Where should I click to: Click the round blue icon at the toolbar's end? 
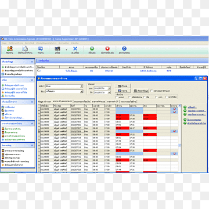coord(124,49)
